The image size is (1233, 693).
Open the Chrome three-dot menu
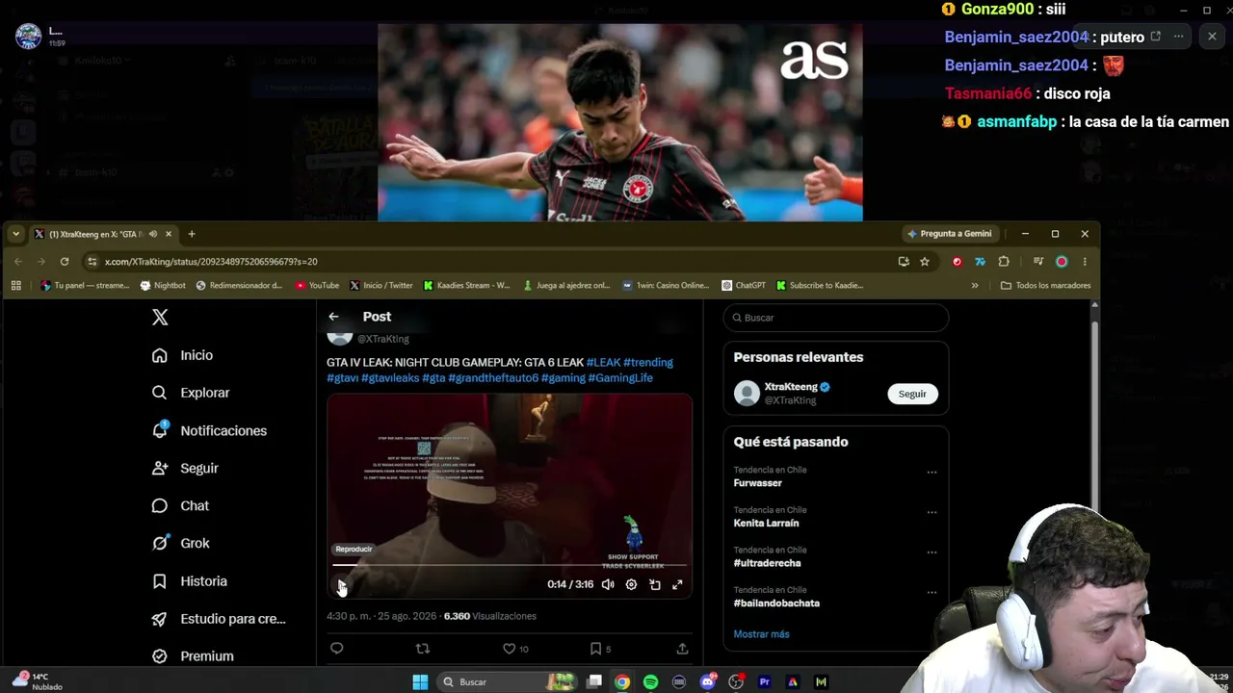pyautogui.click(x=1085, y=262)
